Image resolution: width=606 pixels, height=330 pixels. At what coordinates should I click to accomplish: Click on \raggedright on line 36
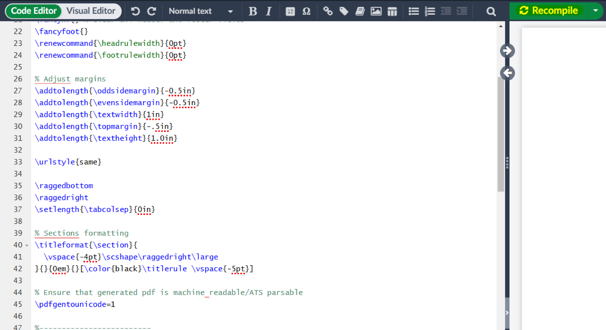[61, 197]
